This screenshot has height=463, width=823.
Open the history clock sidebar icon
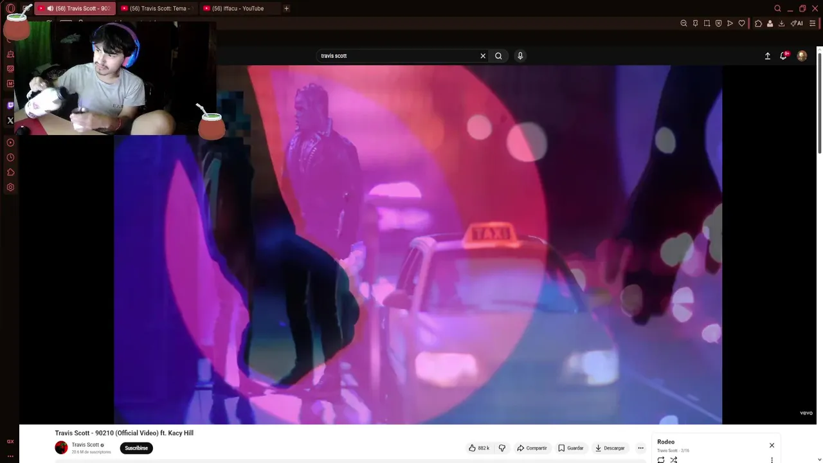click(10, 158)
